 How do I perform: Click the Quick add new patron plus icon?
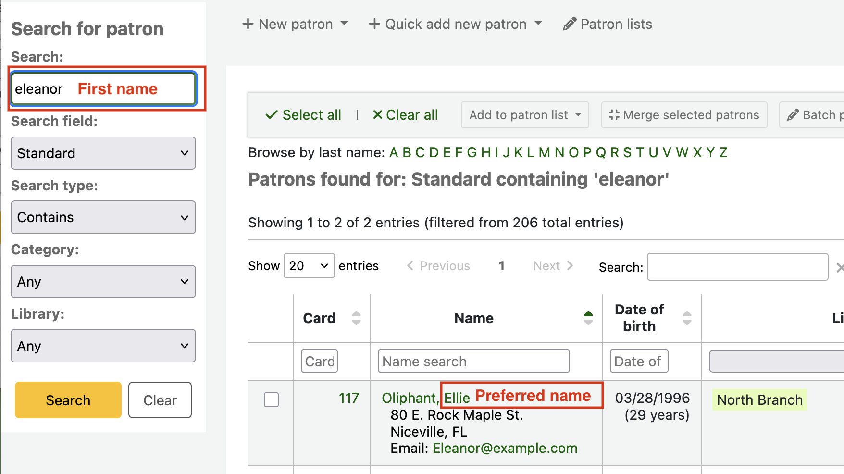point(374,24)
